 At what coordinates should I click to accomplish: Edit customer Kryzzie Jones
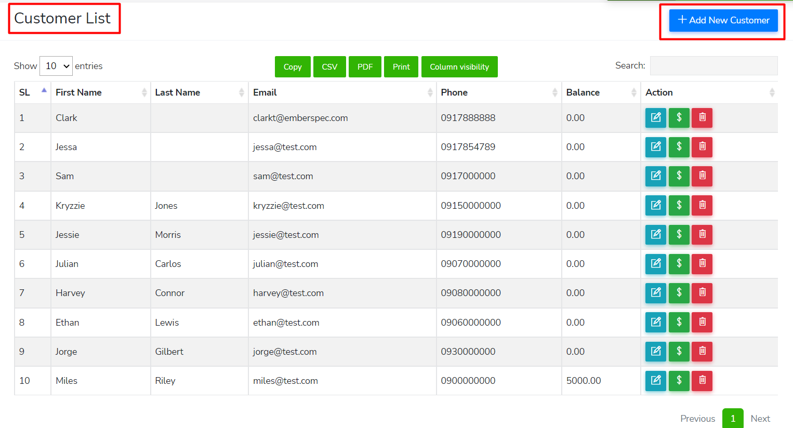(655, 205)
